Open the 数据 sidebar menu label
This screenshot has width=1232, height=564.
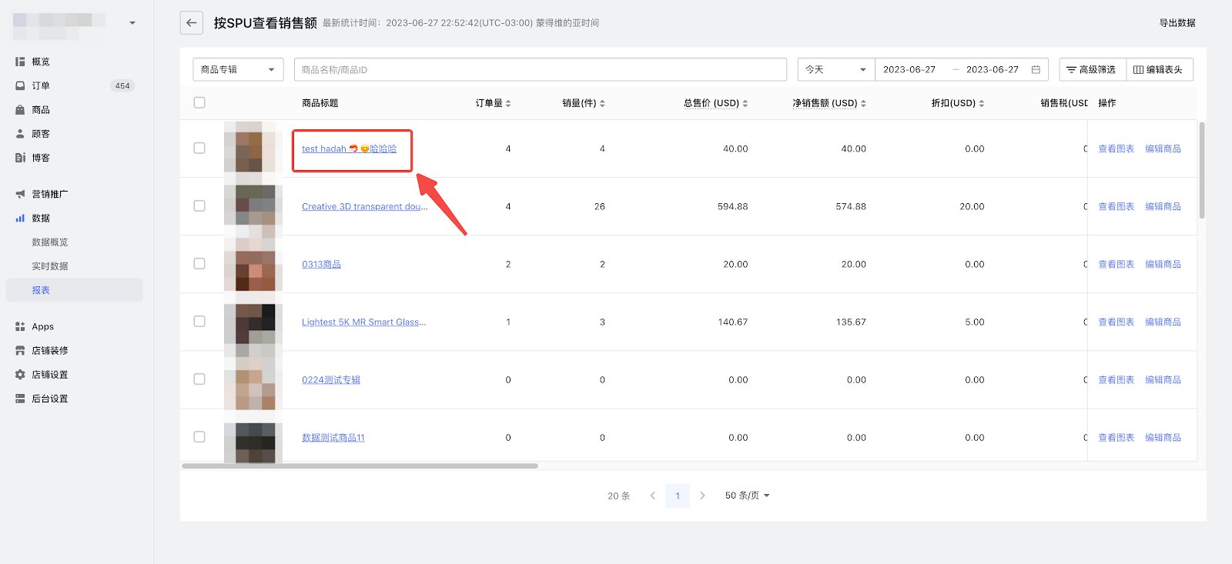point(41,219)
